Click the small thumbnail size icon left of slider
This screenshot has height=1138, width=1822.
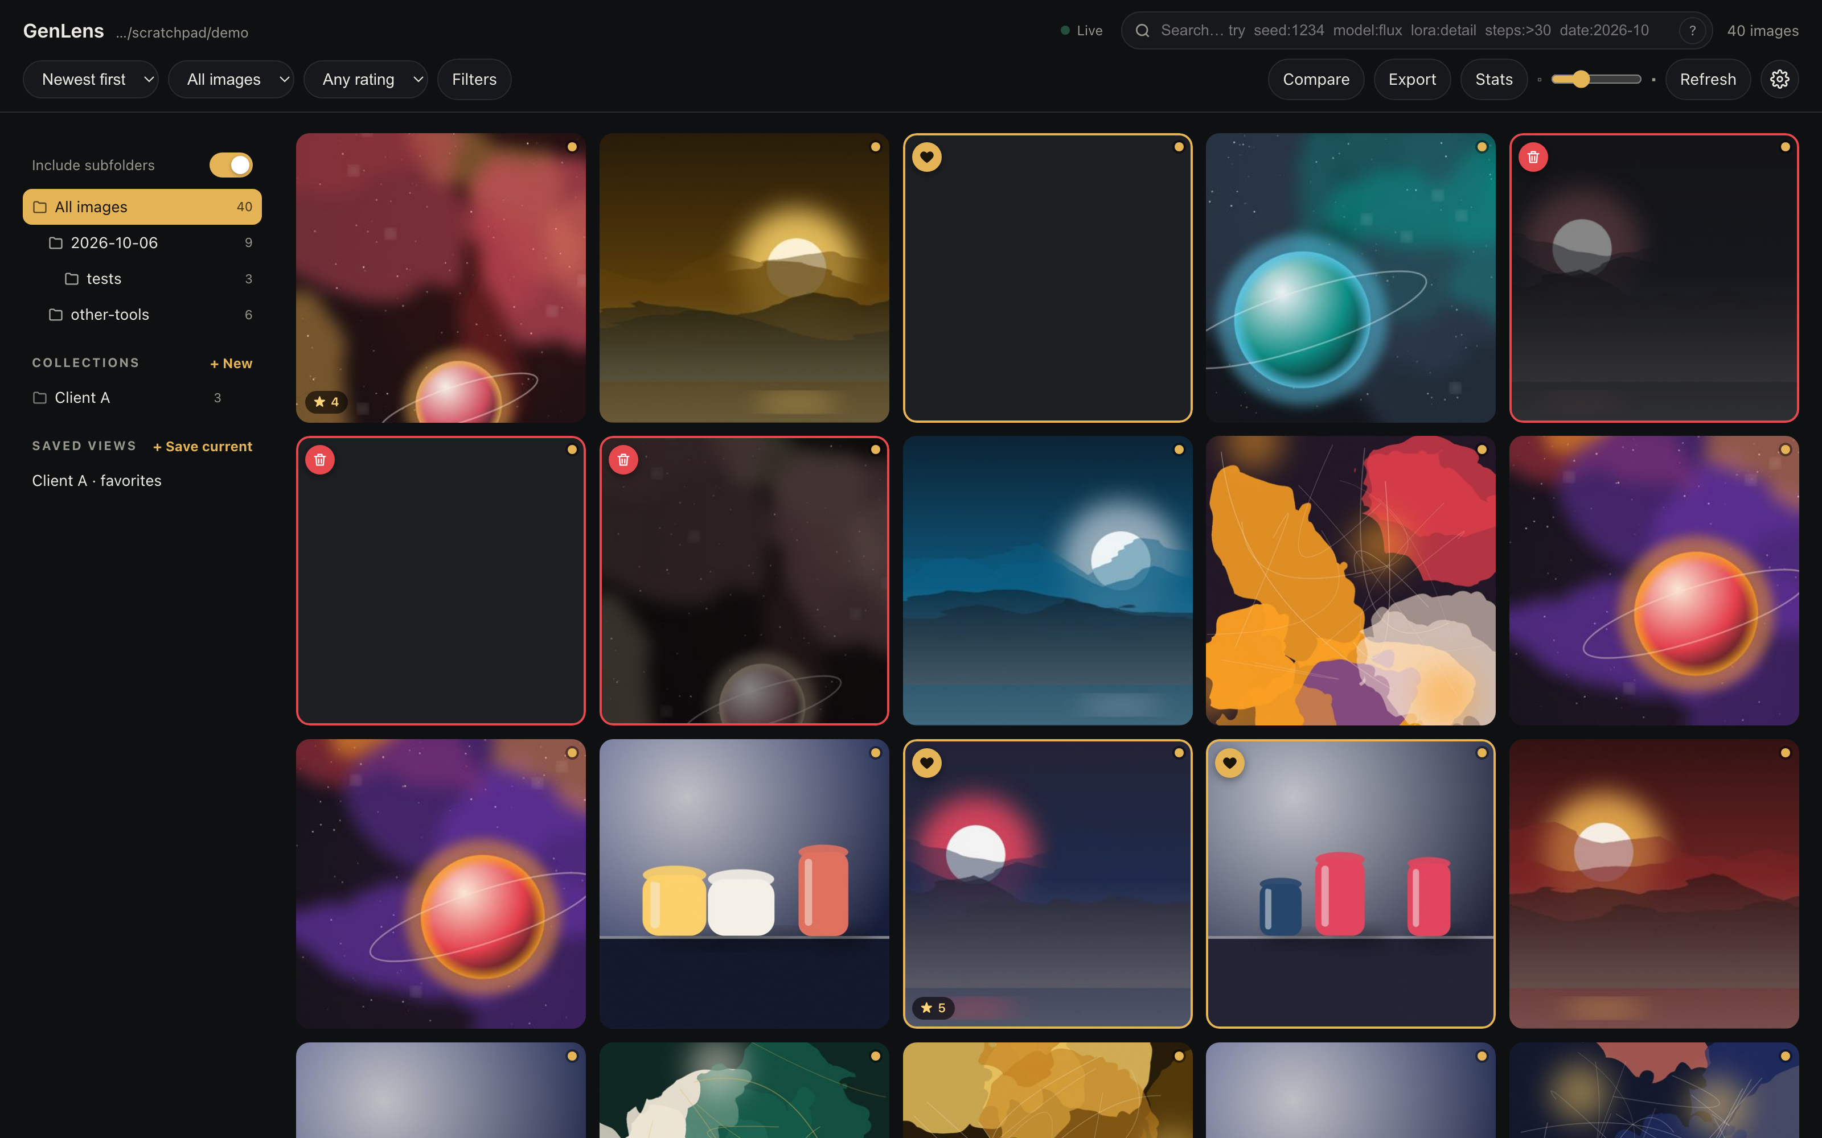coord(1540,80)
